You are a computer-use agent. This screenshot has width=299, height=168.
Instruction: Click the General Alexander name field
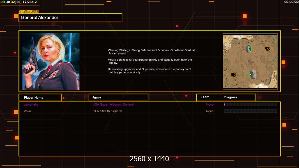[x=70, y=18]
